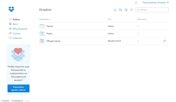Click the new folder icon
176x102 pixels.
tap(120, 10)
